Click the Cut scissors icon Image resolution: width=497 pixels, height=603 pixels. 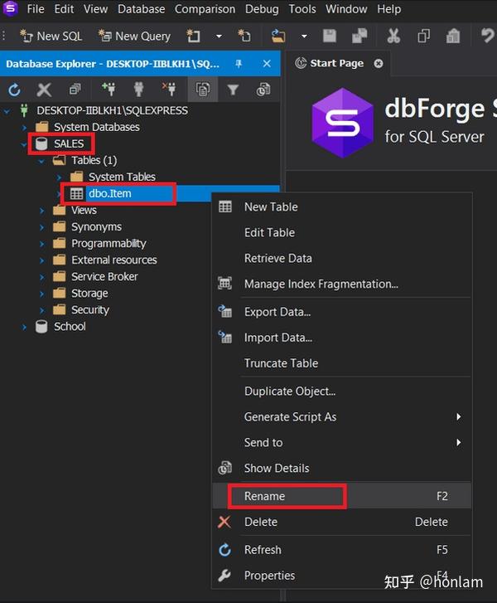pos(393,36)
